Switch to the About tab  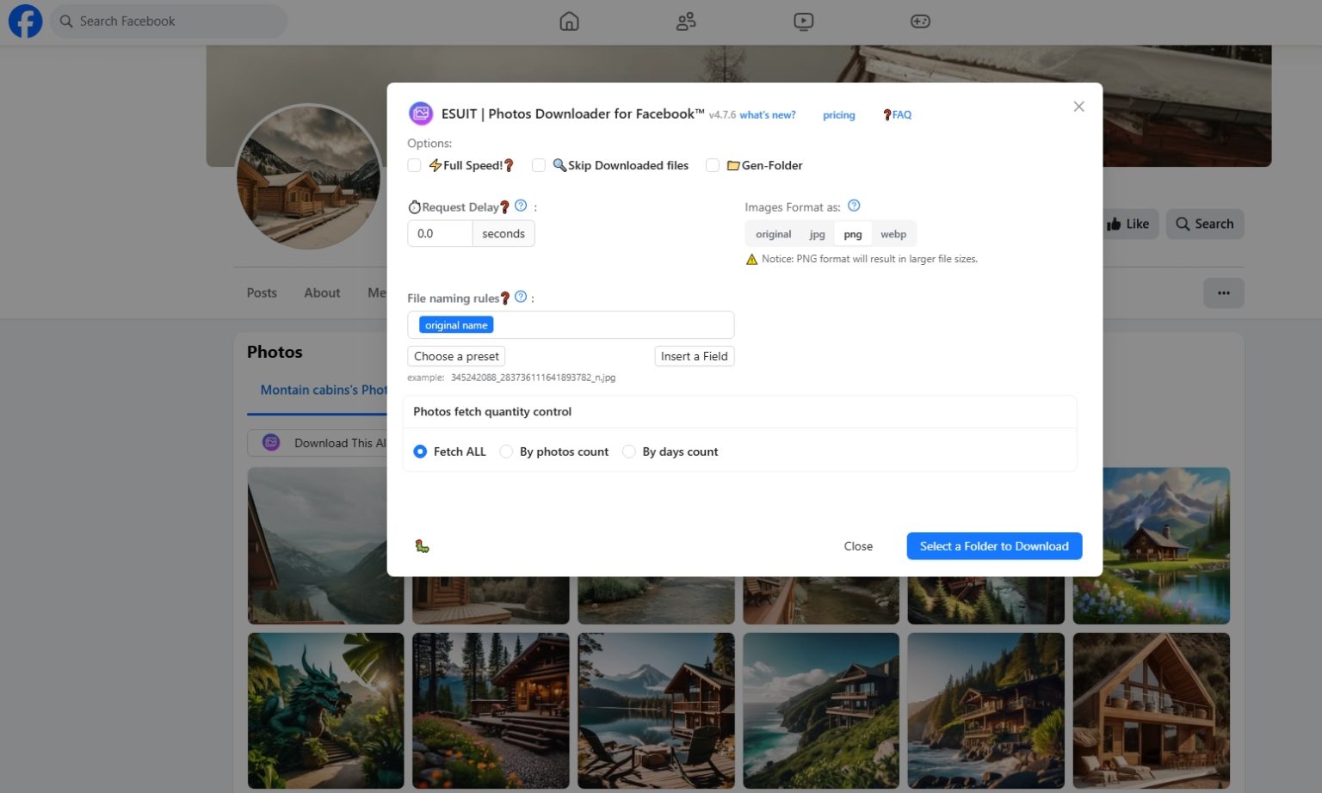tap(322, 292)
